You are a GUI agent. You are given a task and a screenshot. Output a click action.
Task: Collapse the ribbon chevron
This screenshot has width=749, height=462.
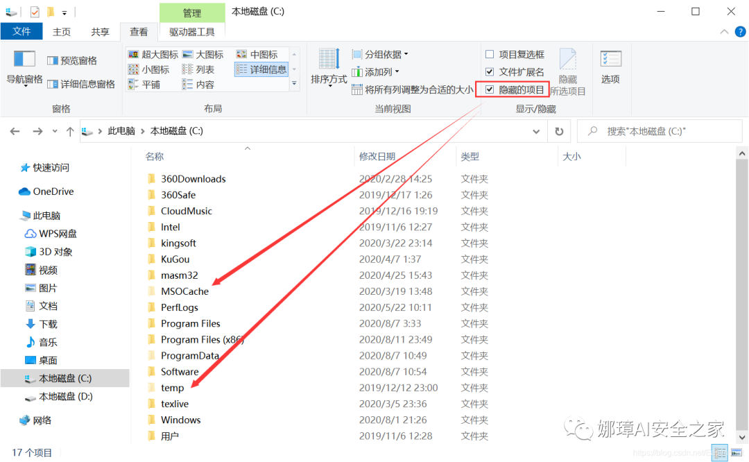[x=724, y=32]
